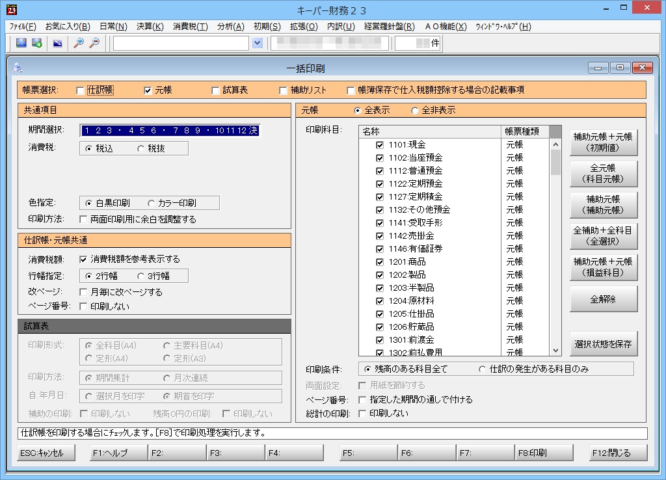666x480 pixels.
Task: Click 決 in the 期間選択 period strip
Action: tap(253, 131)
